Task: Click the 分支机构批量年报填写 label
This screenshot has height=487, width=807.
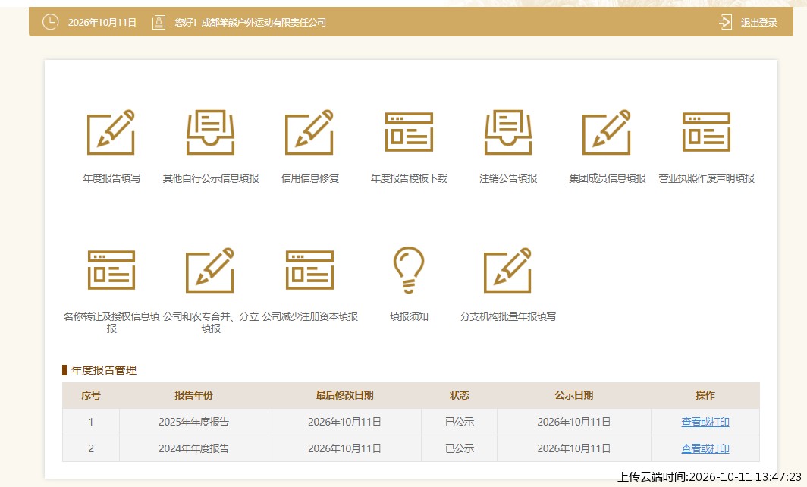Action: pos(508,316)
